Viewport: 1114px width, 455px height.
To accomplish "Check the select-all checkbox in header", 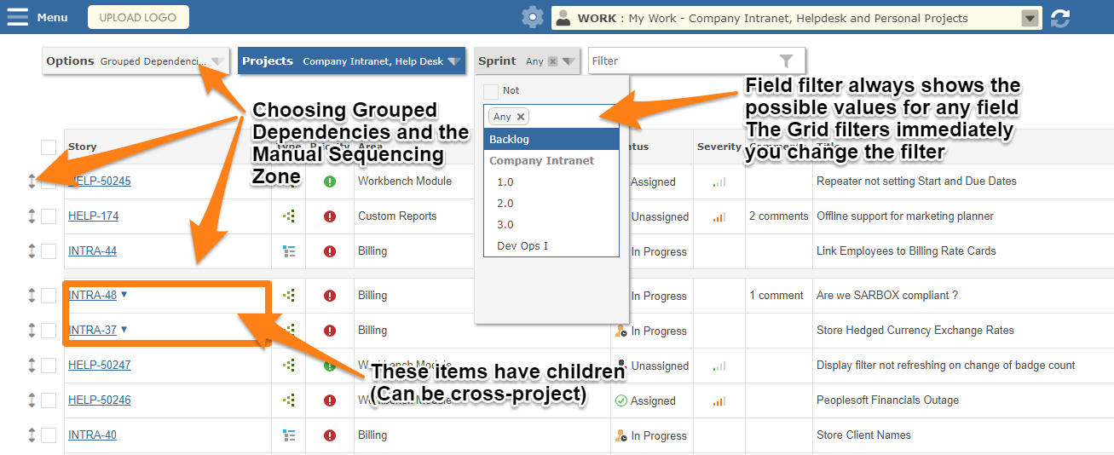I will (49, 147).
